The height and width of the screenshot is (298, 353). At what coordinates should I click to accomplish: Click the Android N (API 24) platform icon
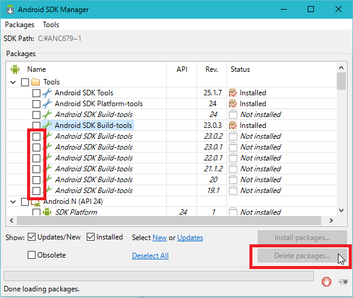36,202
